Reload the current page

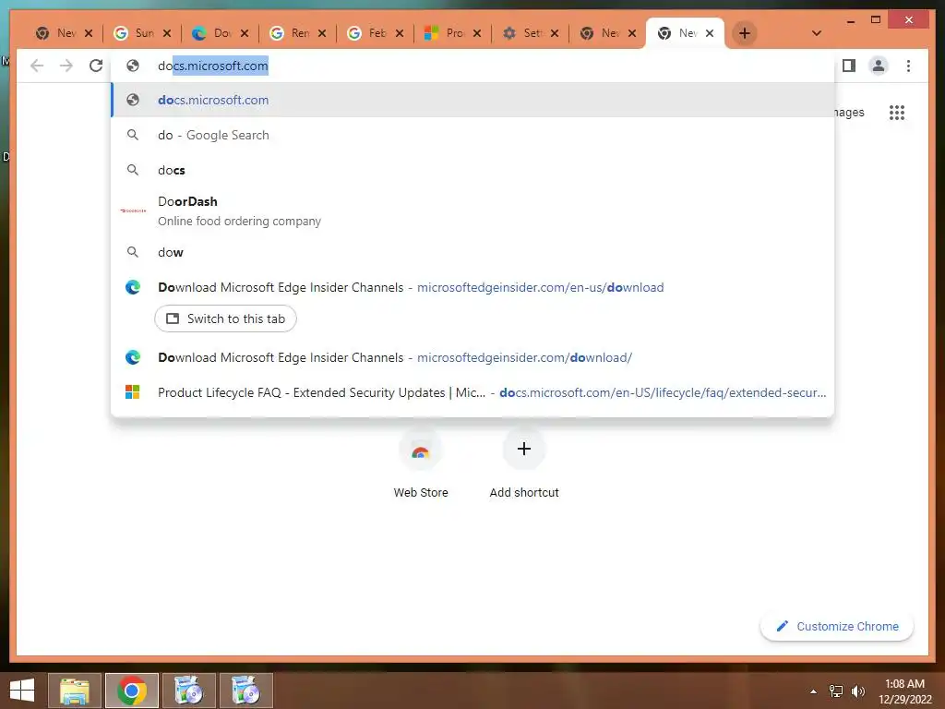coord(96,66)
